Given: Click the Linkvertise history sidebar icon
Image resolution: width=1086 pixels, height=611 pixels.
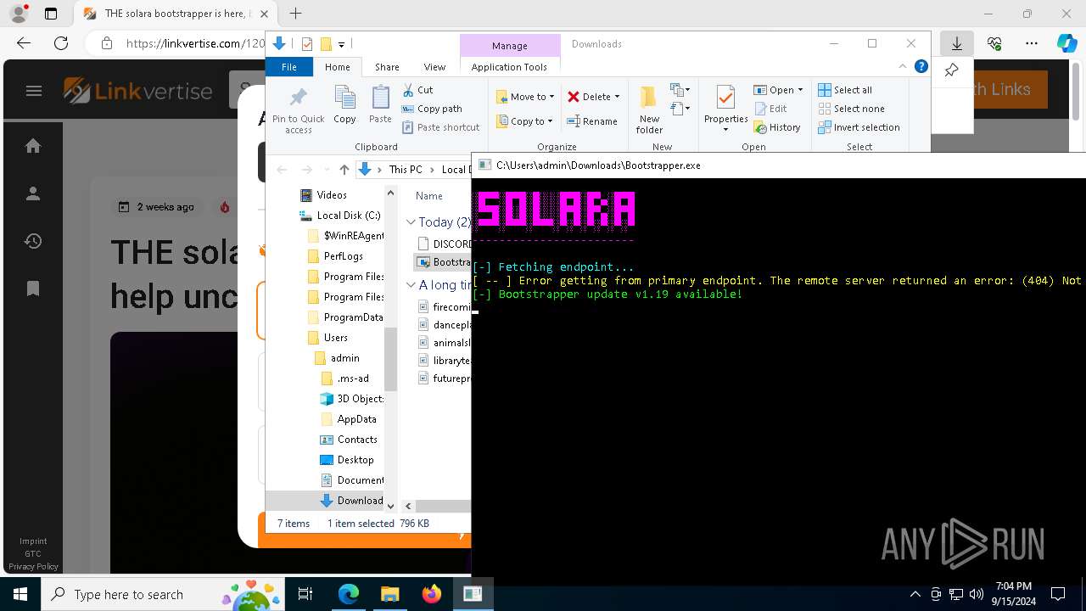Looking at the screenshot, I should [x=33, y=241].
